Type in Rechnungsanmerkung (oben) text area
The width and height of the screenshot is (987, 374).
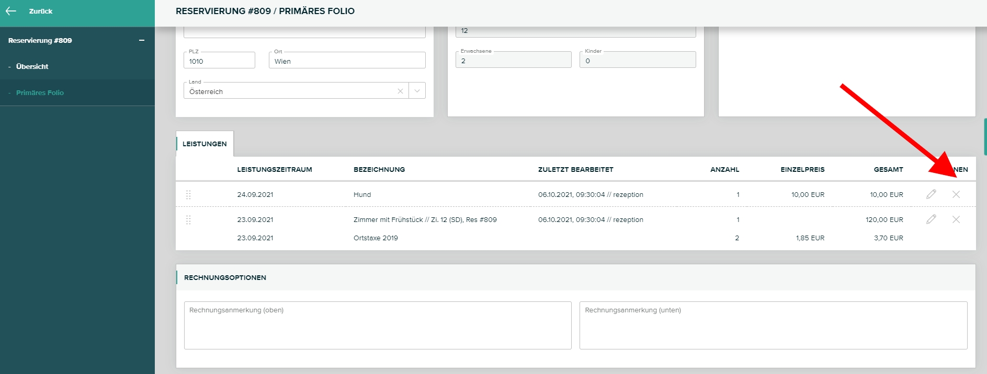(x=377, y=325)
